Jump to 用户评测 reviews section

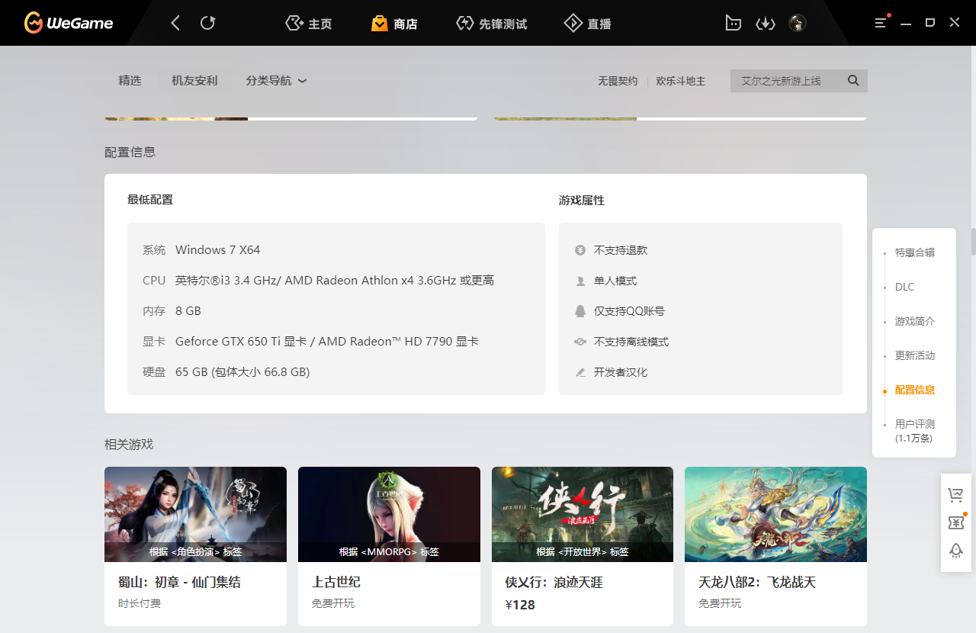[914, 431]
